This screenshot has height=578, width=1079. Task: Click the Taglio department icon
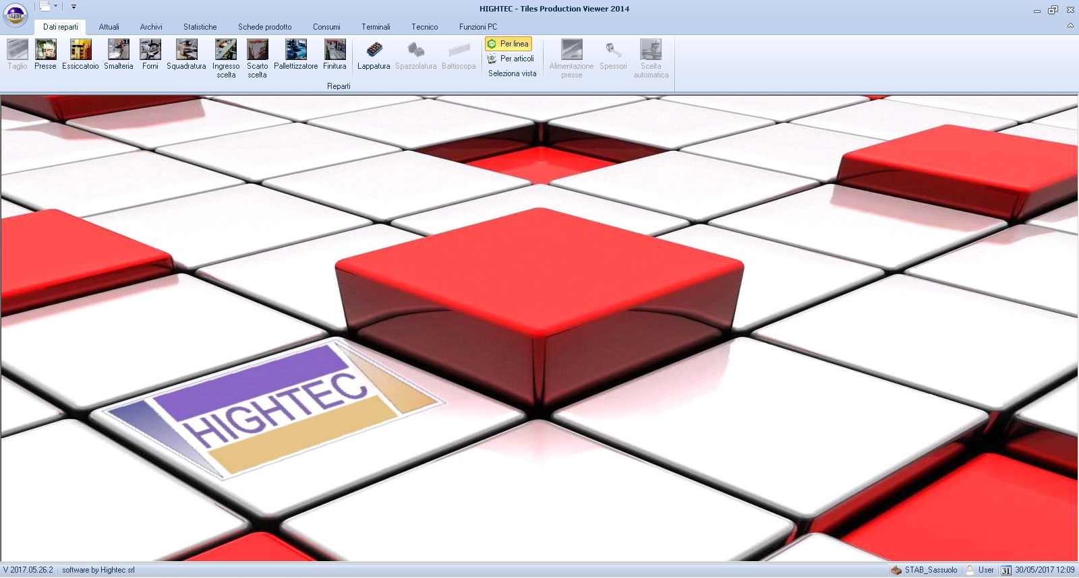18,55
